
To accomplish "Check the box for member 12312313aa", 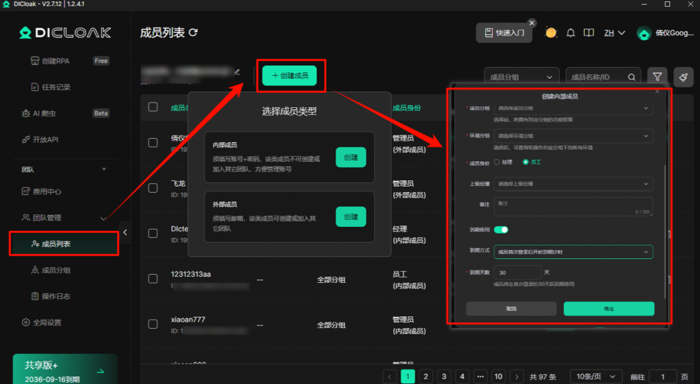I will (x=153, y=278).
